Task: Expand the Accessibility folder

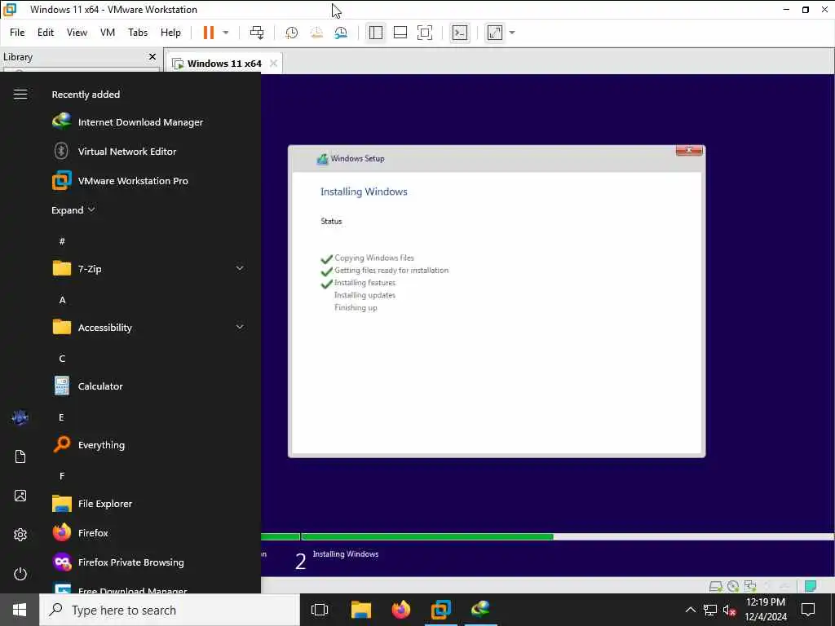Action: click(149, 327)
